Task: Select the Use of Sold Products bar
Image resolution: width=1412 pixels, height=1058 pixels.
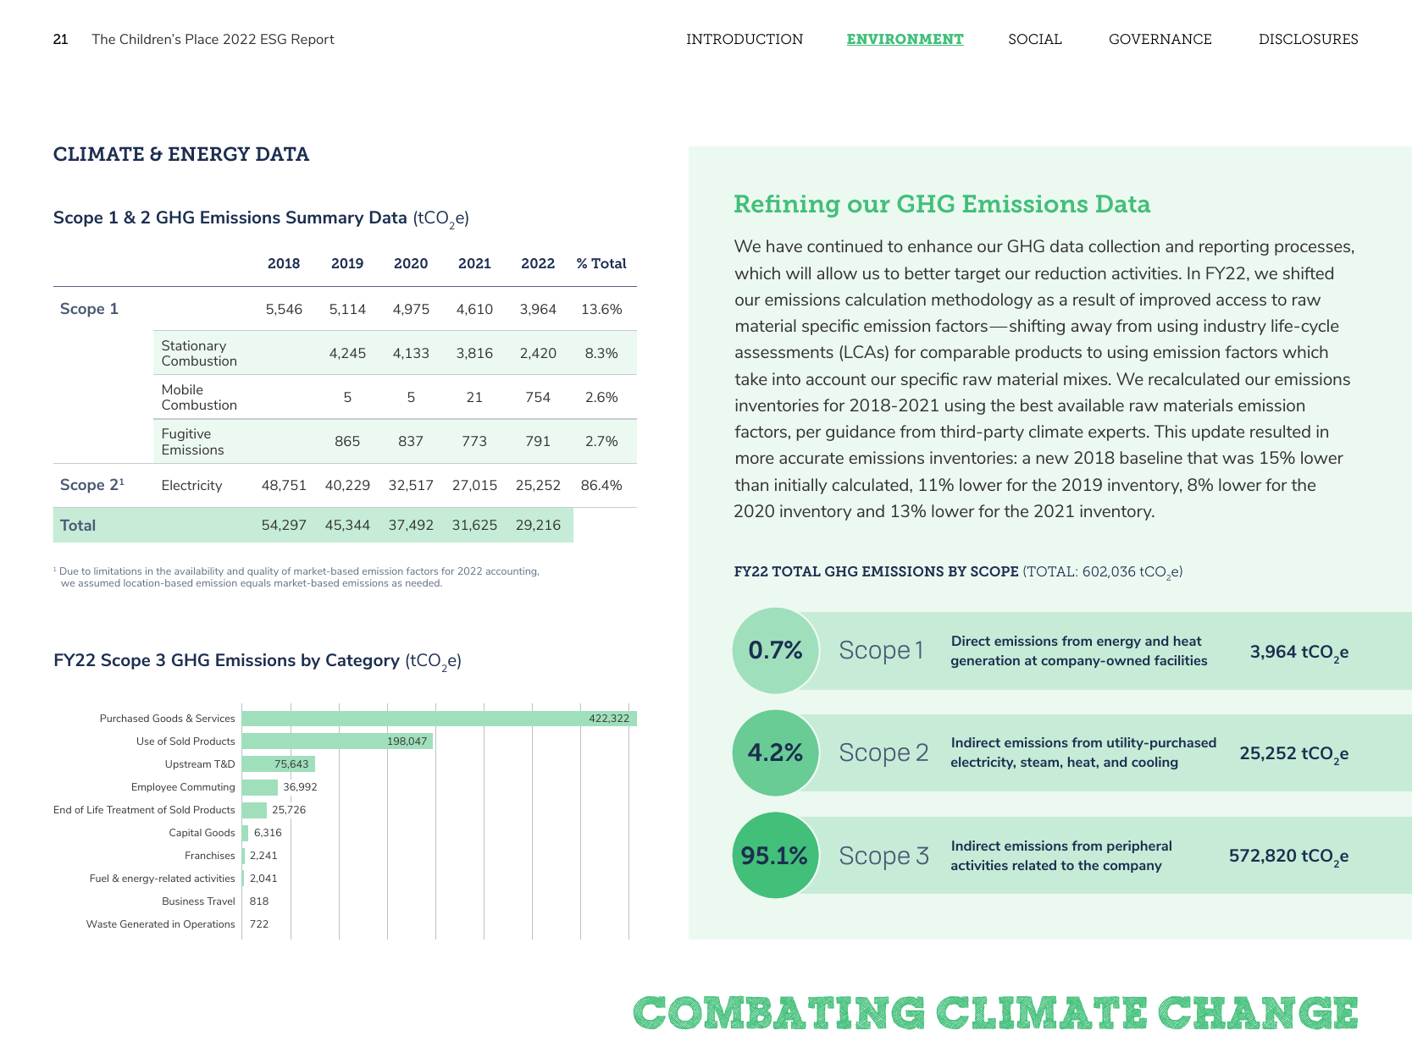Action: click(337, 741)
